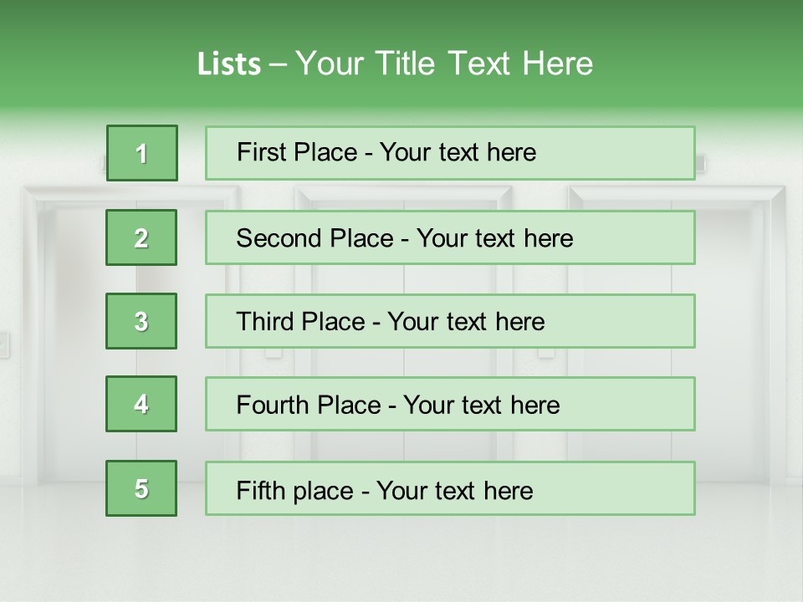Click the wall panel at far left edge
803x602 pixels.
click(4, 344)
